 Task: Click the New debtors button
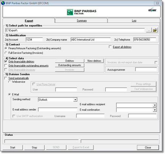tap(94, 61)
